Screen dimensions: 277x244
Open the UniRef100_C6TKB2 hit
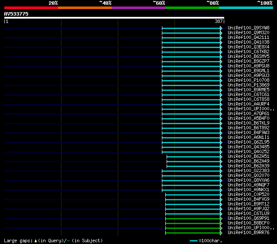pyautogui.click(x=248, y=52)
